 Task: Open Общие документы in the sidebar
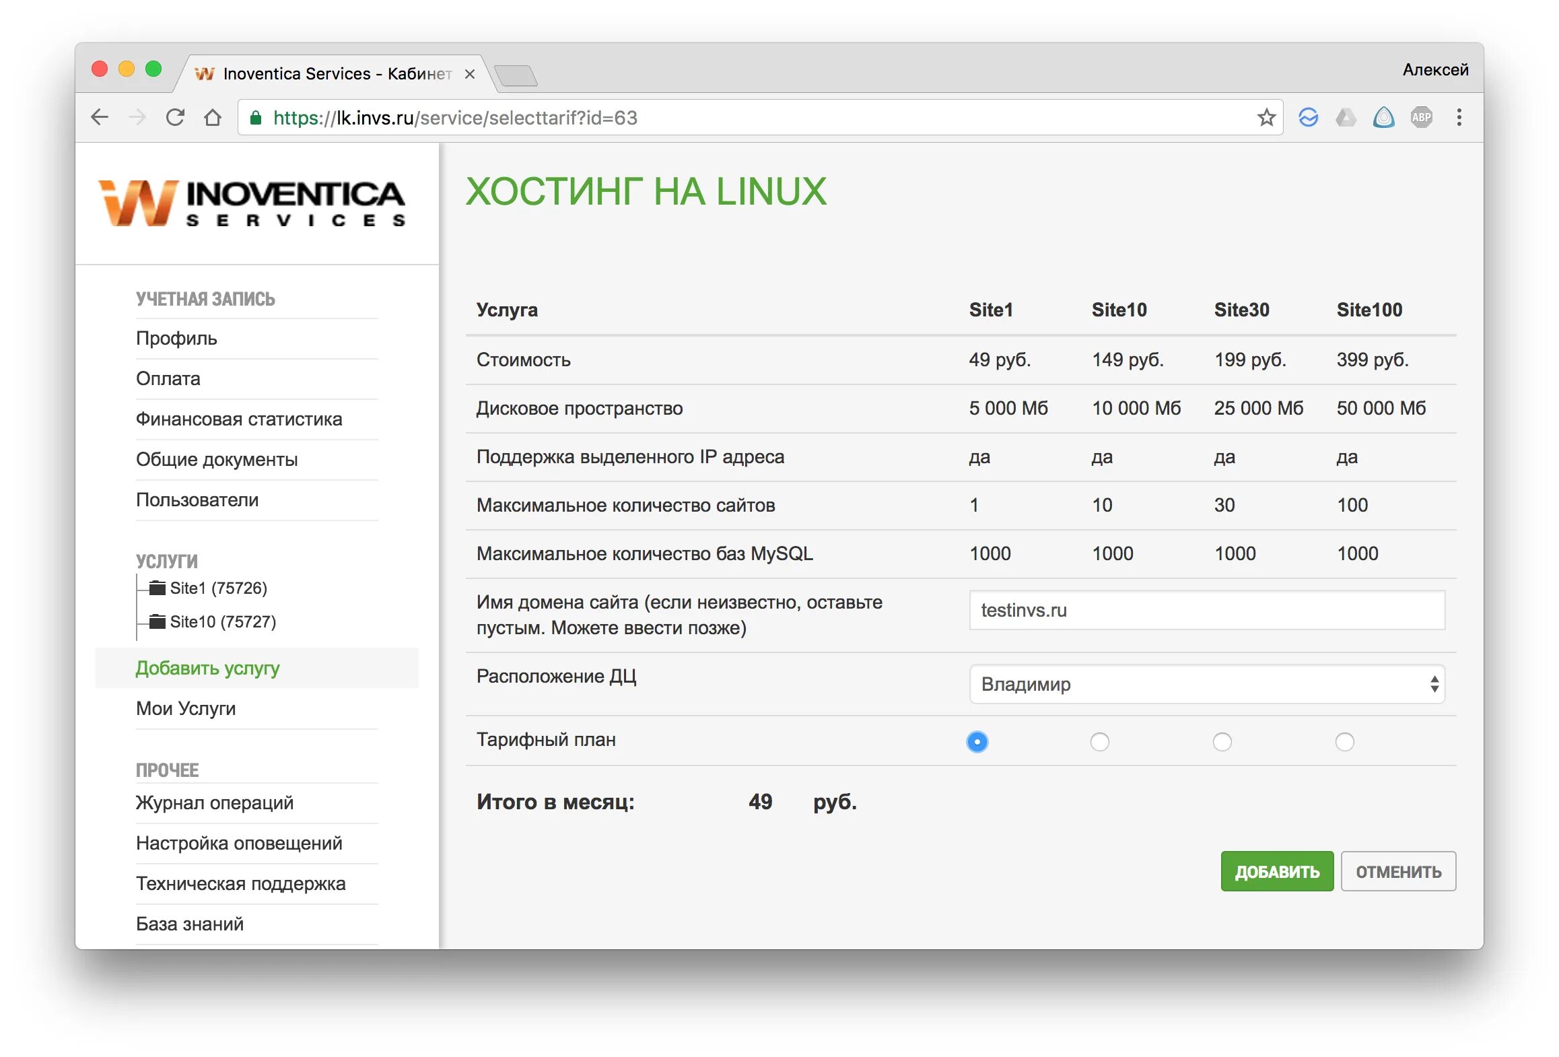click(217, 459)
